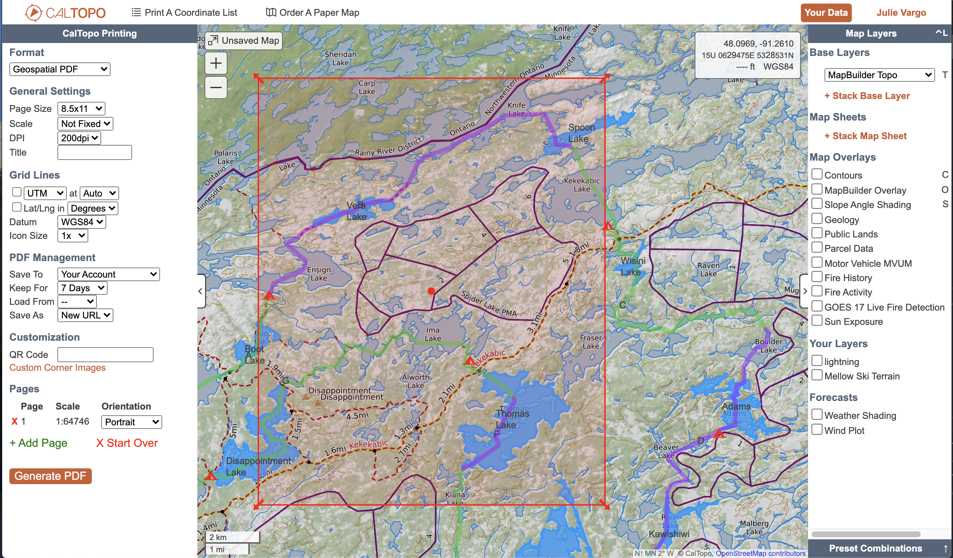Open the Datum WGS84 dropdown

[82, 222]
